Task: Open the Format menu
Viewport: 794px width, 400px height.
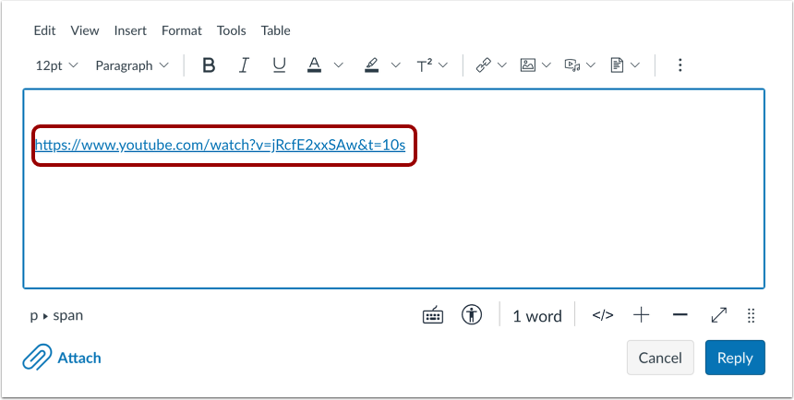Action: [x=182, y=30]
